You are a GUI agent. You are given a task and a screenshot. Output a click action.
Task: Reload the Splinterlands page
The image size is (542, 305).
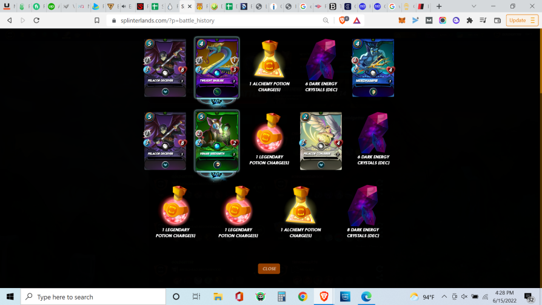point(36,21)
